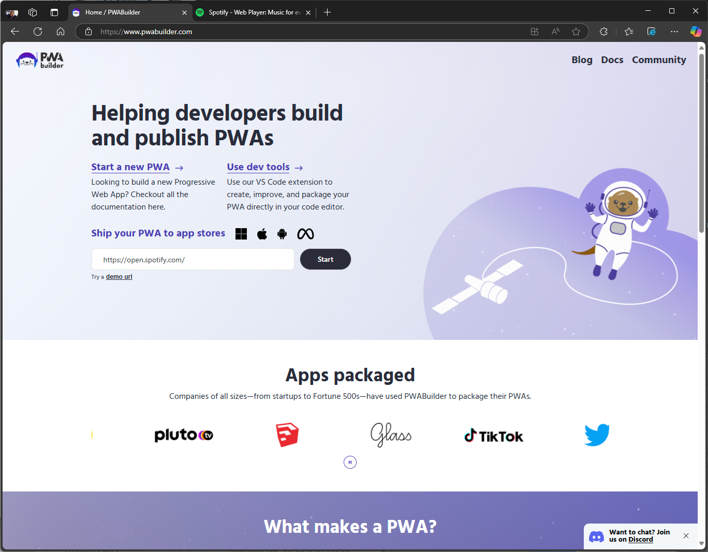Screen dimensions: 708x552
Task: Click the Discord icon in chat popup
Action: click(597, 536)
